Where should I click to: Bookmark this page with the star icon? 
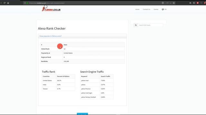pyautogui.click(x=174, y=3)
